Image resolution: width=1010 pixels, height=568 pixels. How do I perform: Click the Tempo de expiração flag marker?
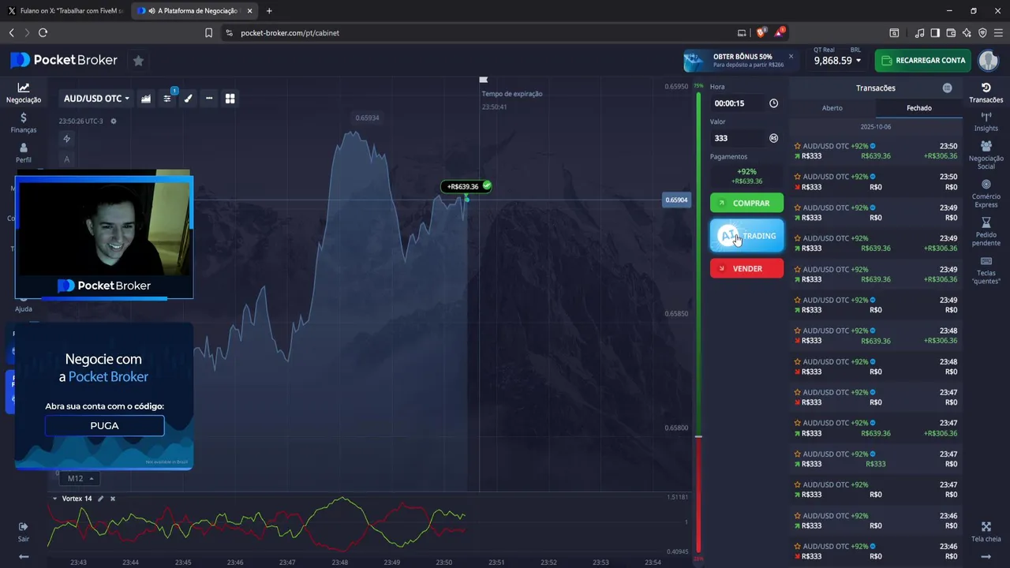[x=484, y=80]
